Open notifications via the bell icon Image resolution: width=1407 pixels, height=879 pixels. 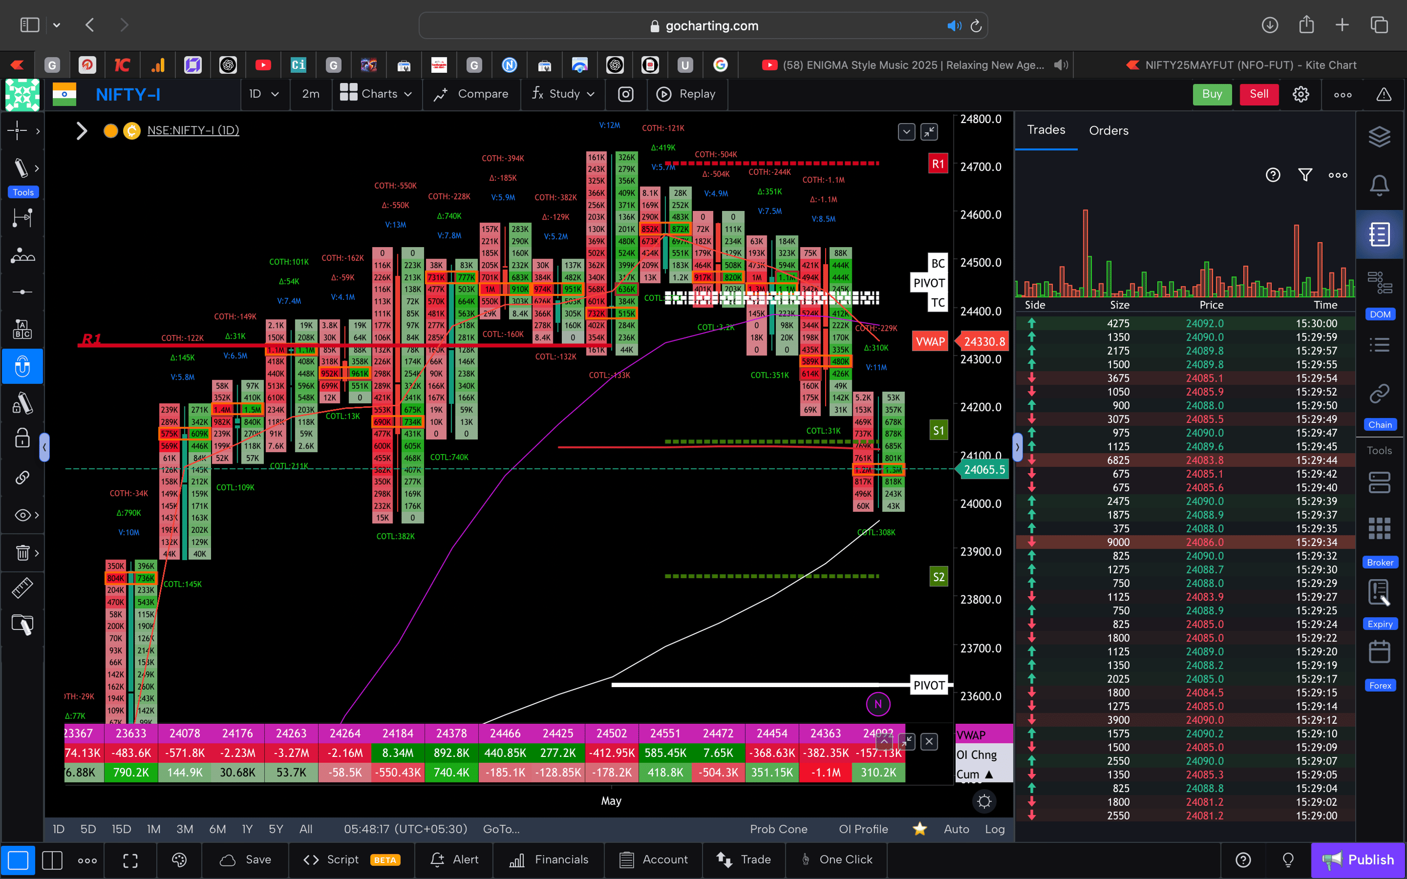(1380, 185)
